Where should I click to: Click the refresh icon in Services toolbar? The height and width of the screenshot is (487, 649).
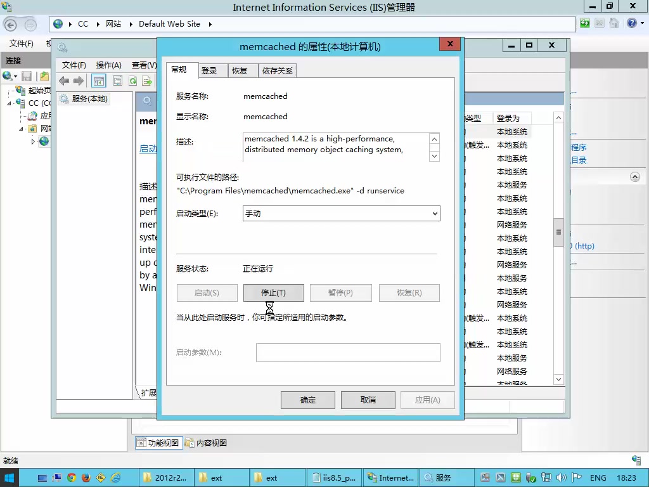coord(132,81)
